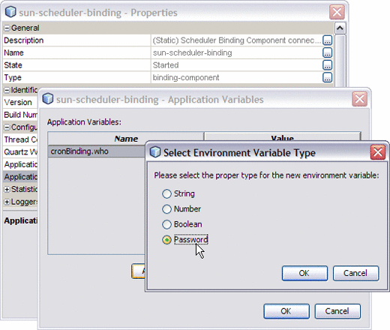Expand the Statistics section in Properties
This screenshot has height=330, width=390.
click(x=7, y=190)
